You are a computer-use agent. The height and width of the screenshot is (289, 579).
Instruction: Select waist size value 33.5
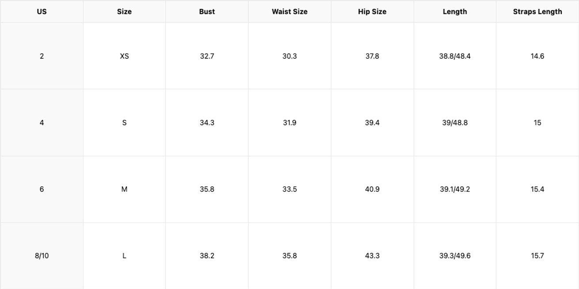289,189
